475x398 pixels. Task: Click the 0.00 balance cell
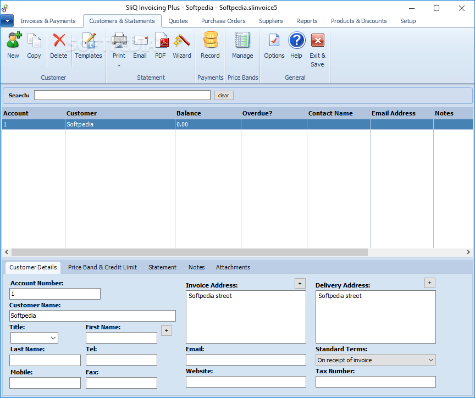point(208,124)
